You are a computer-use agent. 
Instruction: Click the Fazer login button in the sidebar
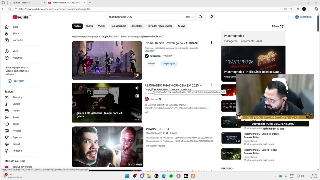coord(16,81)
